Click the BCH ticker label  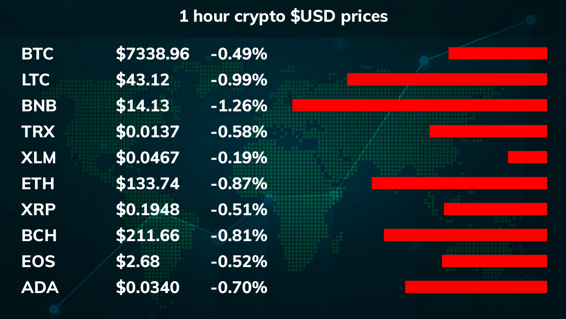coord(39,235)
